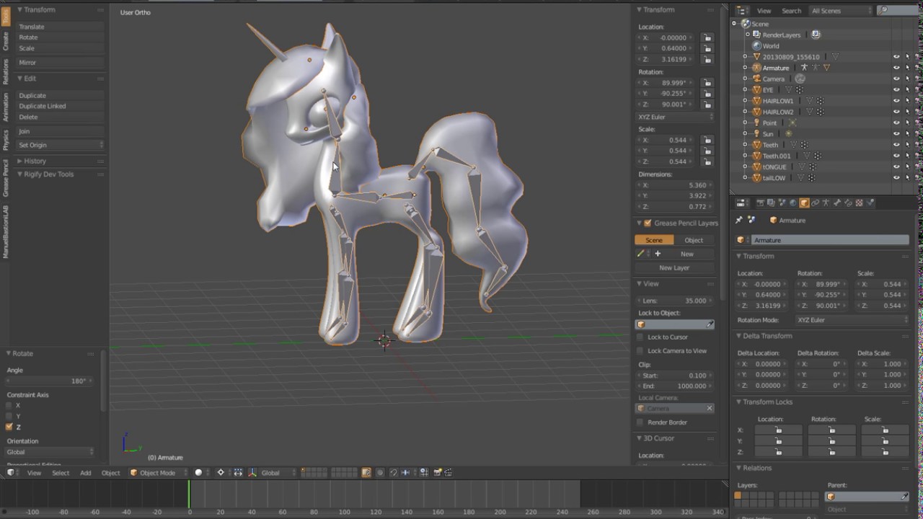Open the Object menu

pyautogui.click(x=110, y=473)
